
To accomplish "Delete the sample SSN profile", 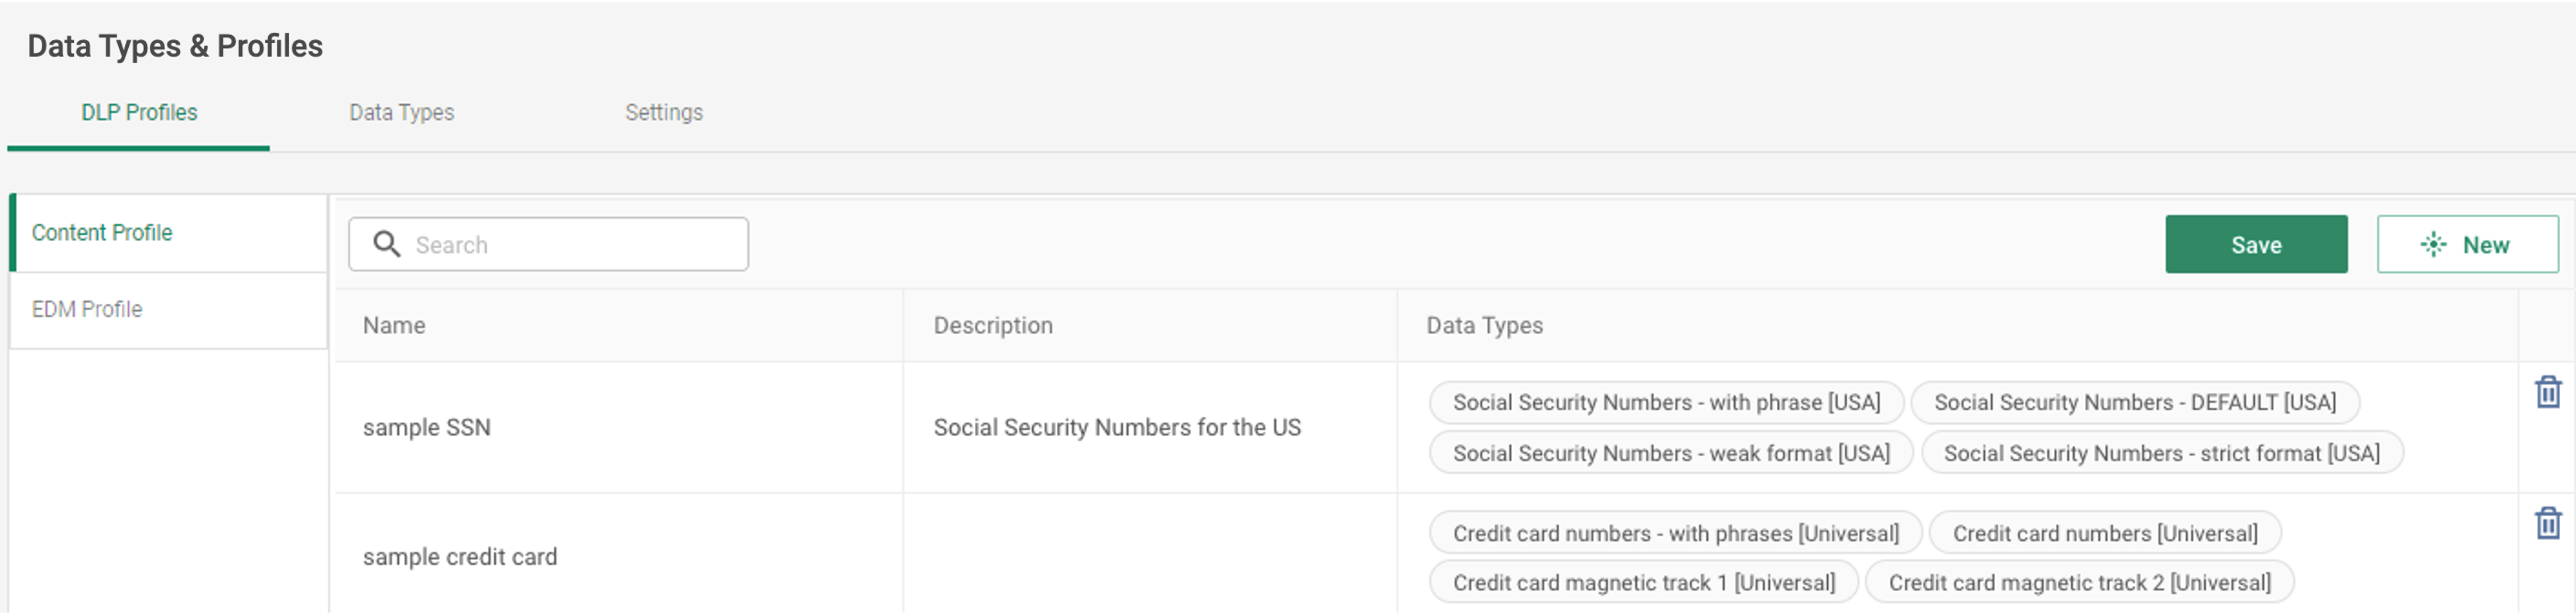I will pos(2547,392).
